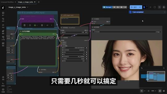This screenshot has width=167, height=94.
Task: Open the 84% zoom level dropdown
Action: click(x=154, y=91)
